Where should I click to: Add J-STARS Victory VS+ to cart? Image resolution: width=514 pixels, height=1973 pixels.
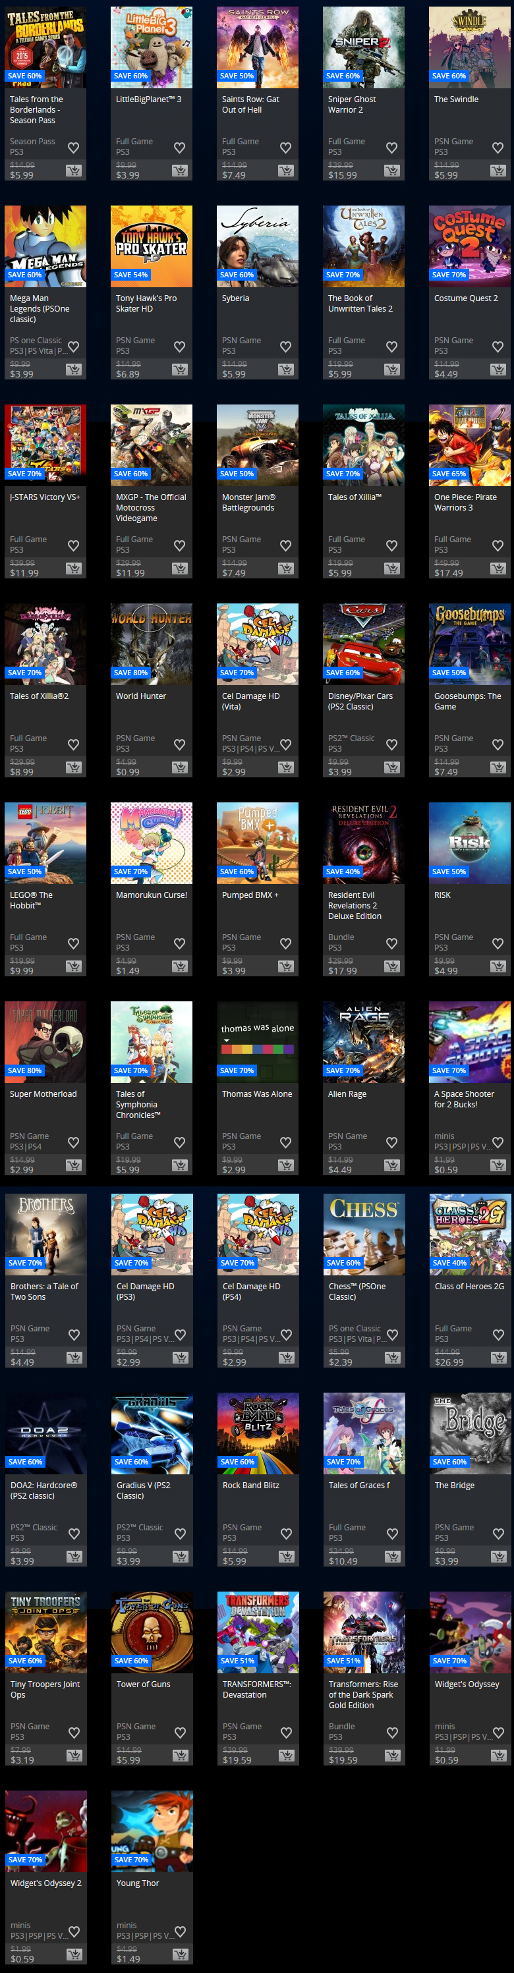74,569
